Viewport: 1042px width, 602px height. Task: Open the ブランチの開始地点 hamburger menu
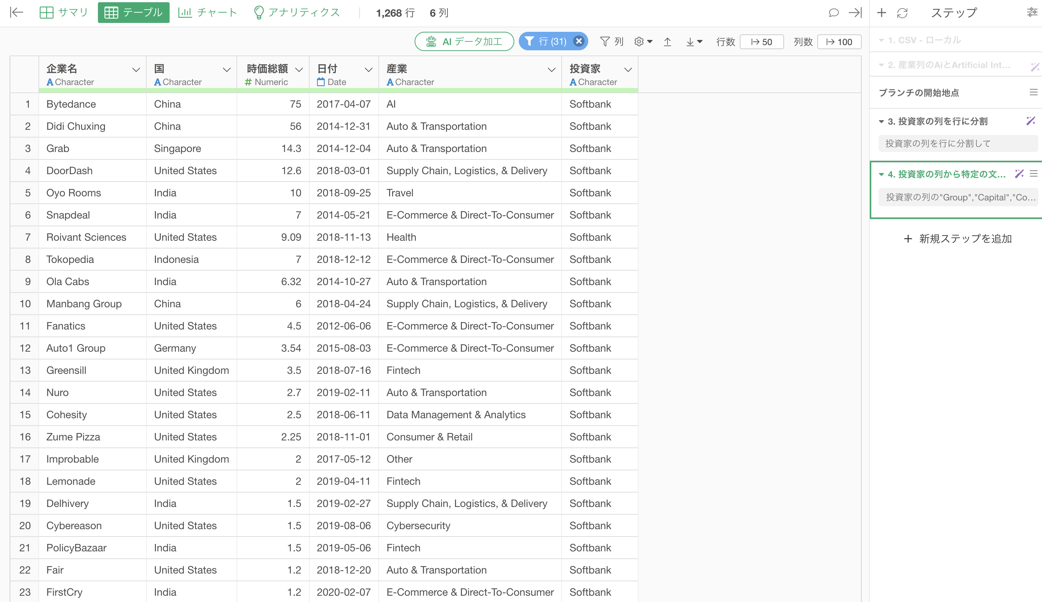1034,92
